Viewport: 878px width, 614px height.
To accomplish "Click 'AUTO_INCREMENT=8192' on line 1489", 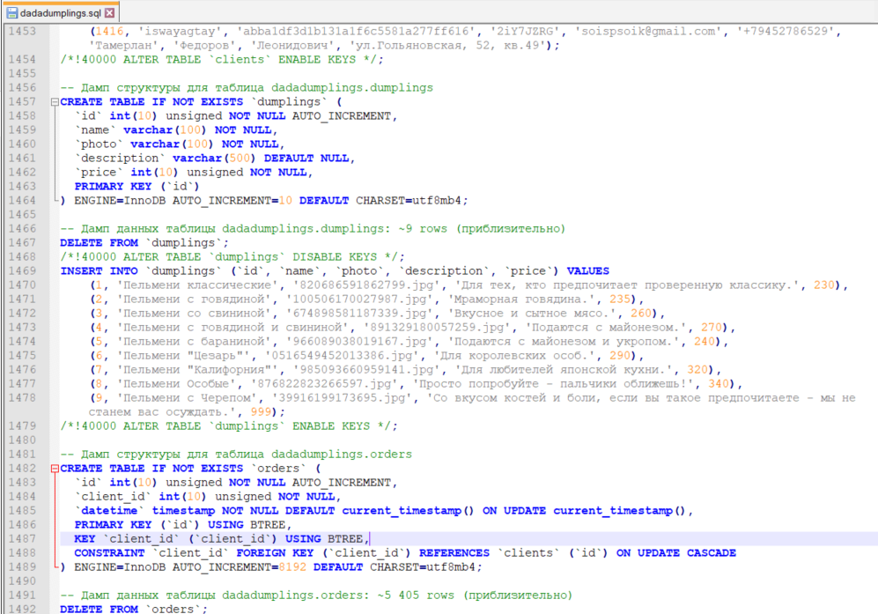I will tap(240, 567).
